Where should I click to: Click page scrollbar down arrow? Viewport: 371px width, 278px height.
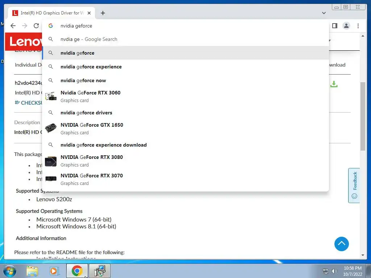coord(363,255)
